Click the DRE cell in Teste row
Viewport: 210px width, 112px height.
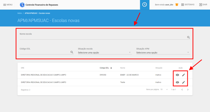[x=44, y=82]
